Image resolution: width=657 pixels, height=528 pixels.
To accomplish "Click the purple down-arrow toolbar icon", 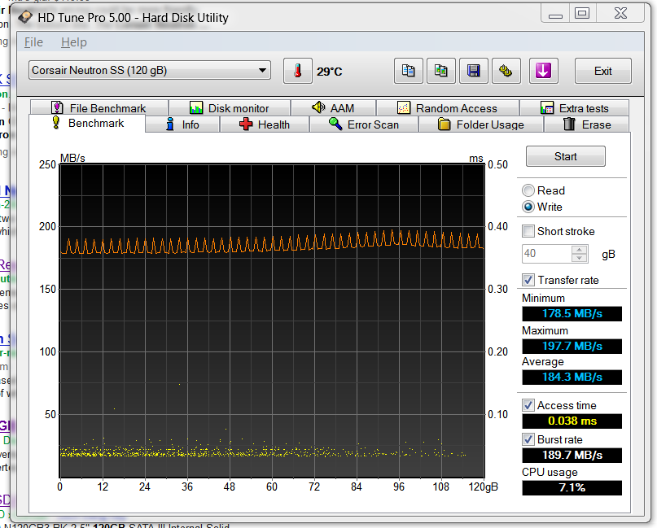I will (x=544, y=71).
